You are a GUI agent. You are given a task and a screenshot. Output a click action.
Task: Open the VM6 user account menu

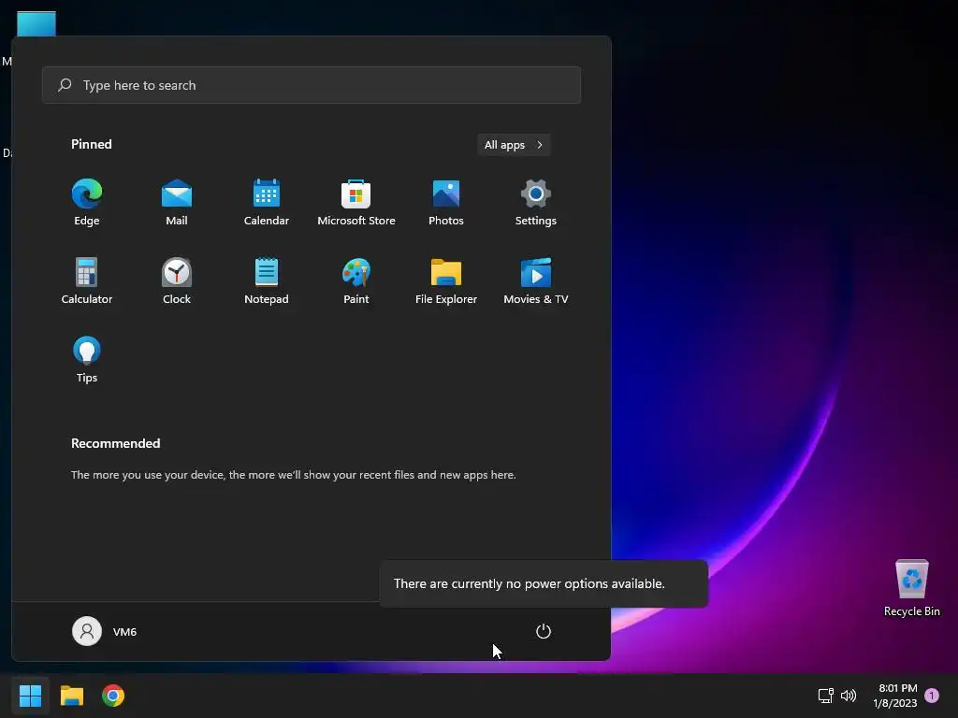click(105, 631)
